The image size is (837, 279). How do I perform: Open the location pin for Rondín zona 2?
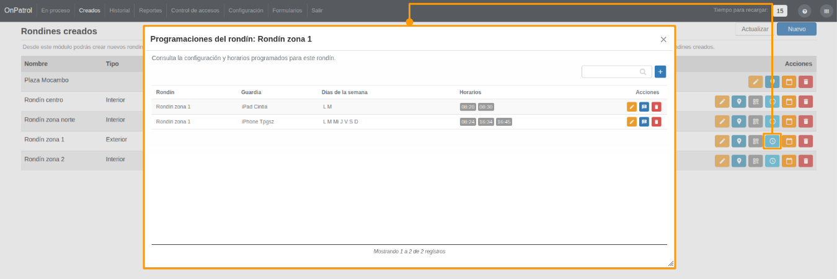point(738,161)
